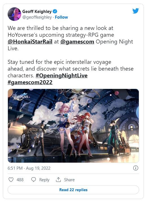Click the Share label text
Screen dimensions: 147x203
click(69, 180)
